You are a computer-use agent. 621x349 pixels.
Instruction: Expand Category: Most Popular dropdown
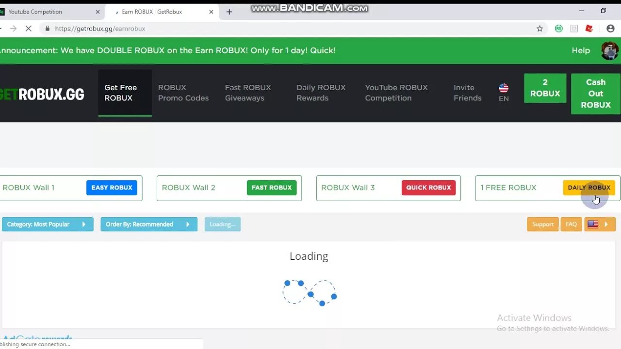(x=48, y=224)
